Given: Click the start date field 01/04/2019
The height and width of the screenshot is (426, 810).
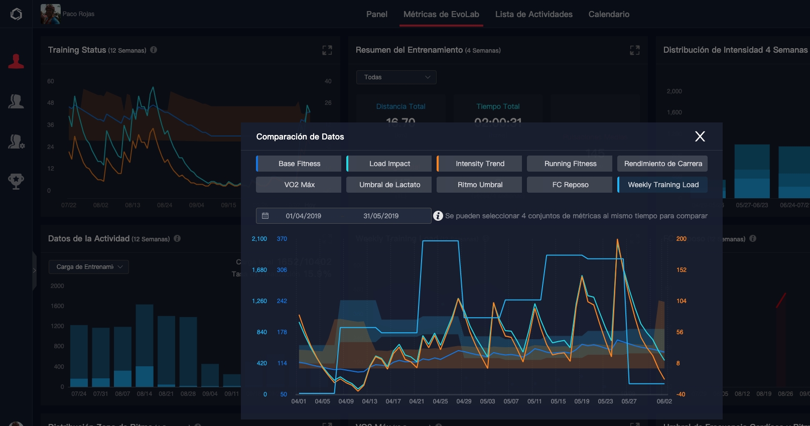Looking at the screenshot, I should 303,216.
